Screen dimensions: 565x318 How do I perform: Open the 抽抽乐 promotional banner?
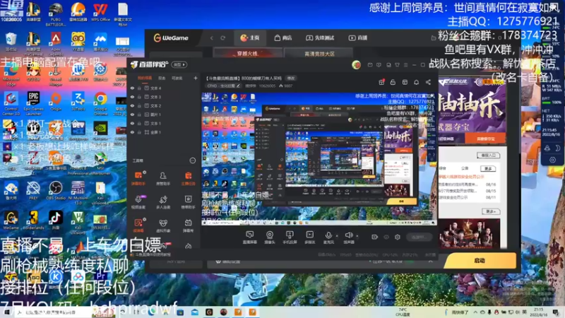tap(472, 110)
